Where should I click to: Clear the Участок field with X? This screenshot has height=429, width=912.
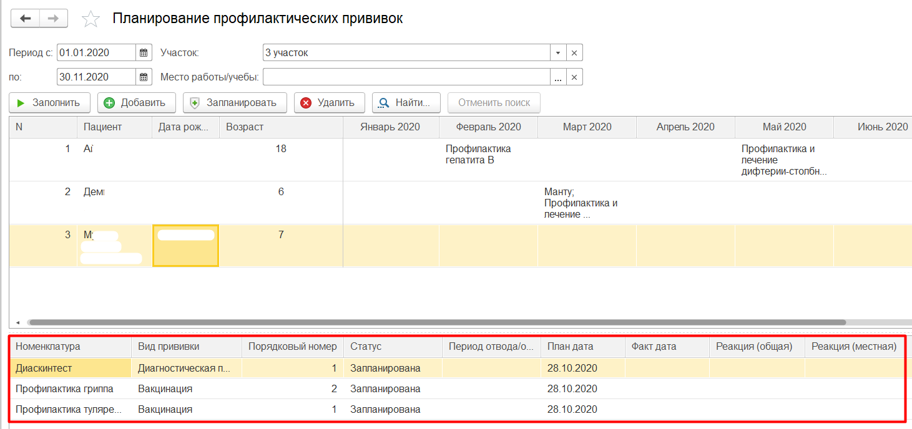(x=574, y=53)
